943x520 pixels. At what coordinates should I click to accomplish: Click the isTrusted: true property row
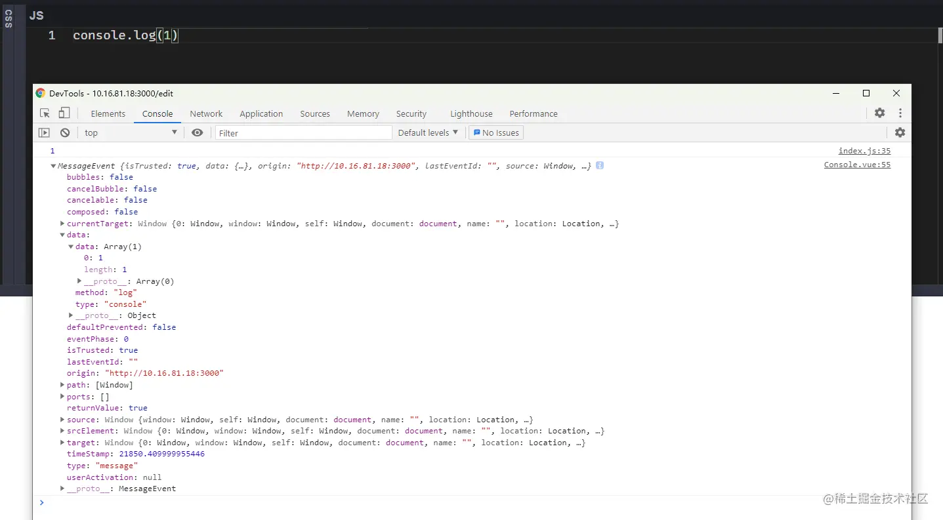coord(102,350)
